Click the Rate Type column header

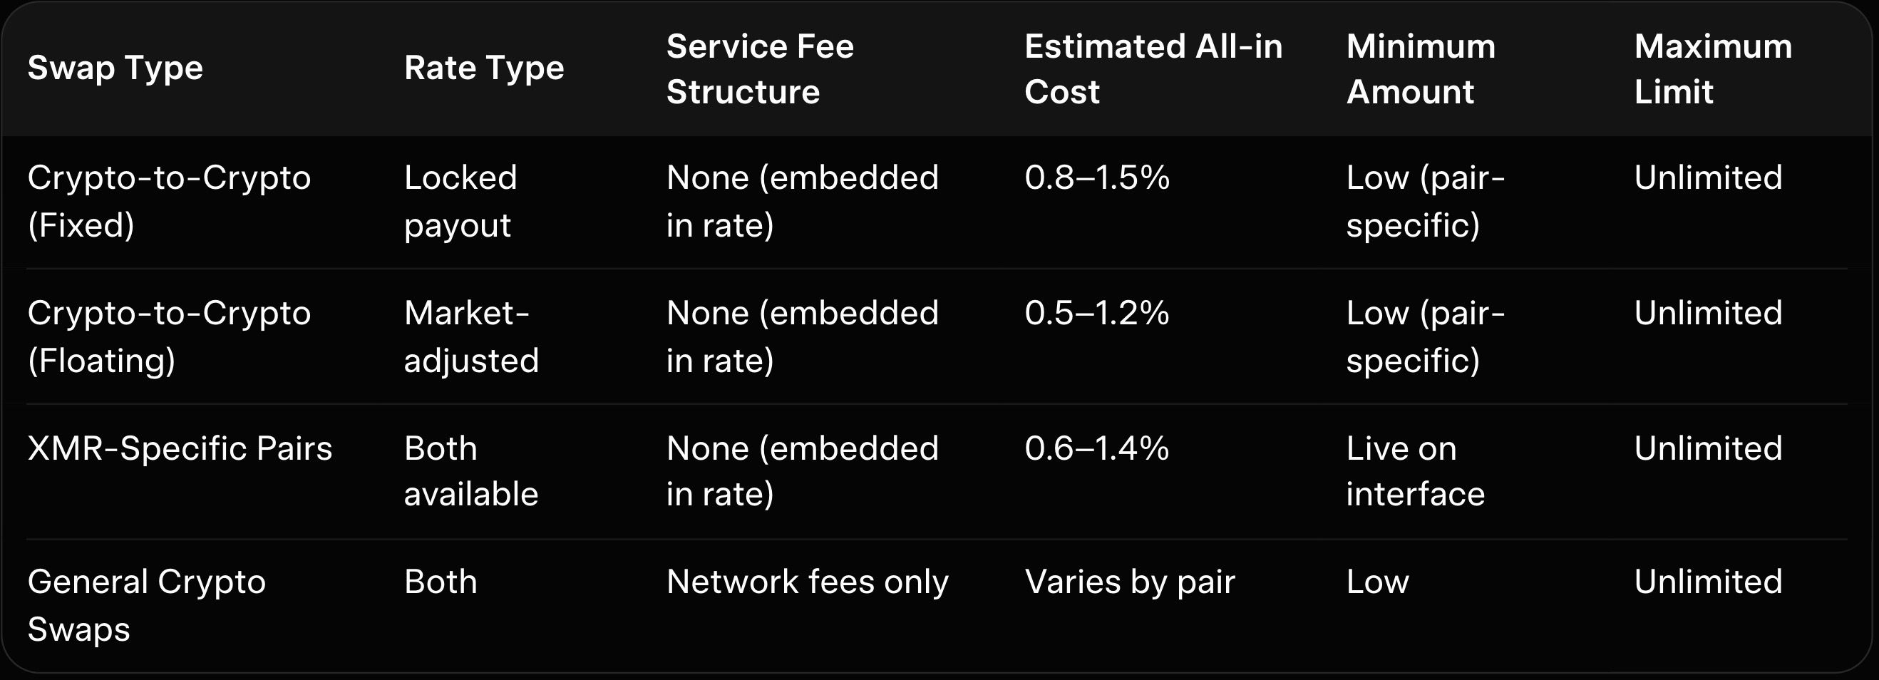coord(483,68)
